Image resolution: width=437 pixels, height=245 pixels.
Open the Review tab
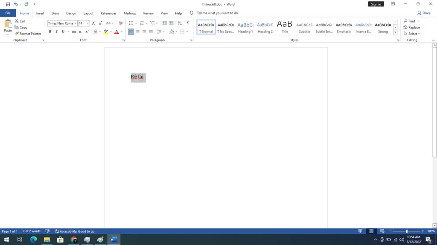coord(148,13)
